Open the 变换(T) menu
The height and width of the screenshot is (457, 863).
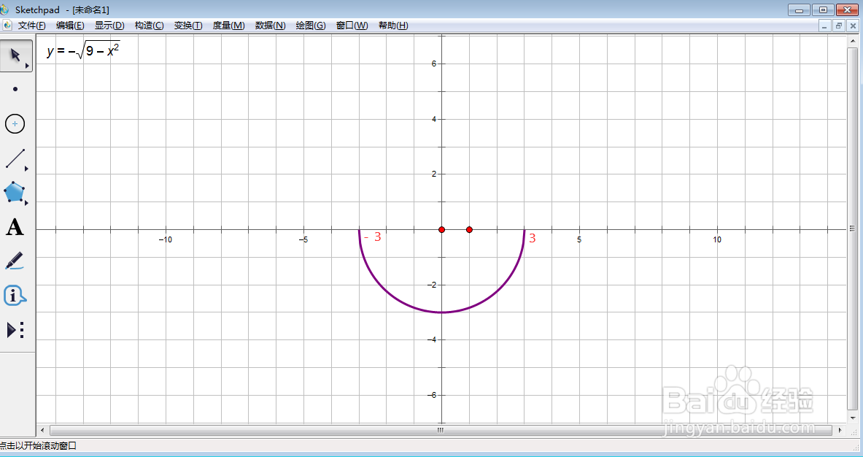(188, 26)
